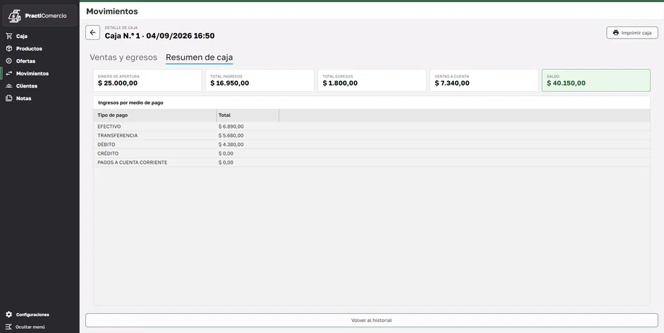The image size is (664, 333).
Task: Select the DÉBITO row
Action: point(371,144)
